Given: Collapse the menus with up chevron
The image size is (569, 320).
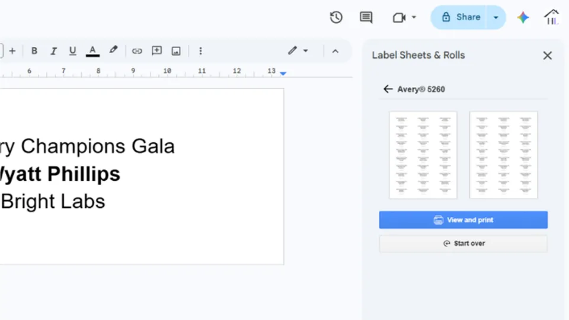Looking at the screenshot, I should (335, 51).
